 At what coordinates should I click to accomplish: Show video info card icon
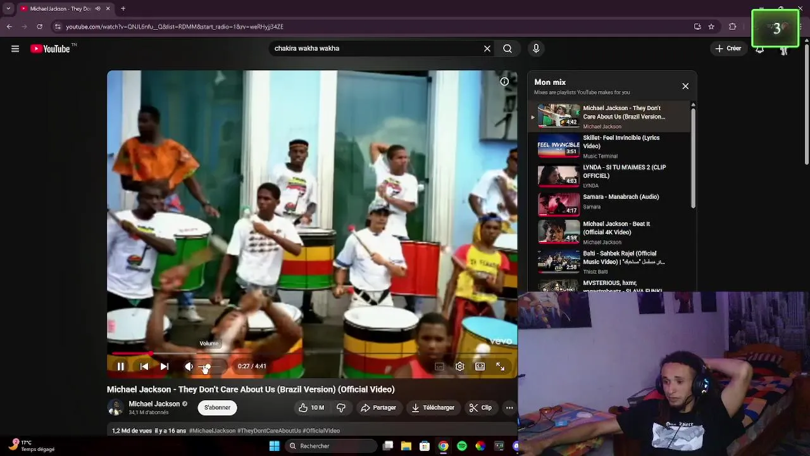pos(504,82)
